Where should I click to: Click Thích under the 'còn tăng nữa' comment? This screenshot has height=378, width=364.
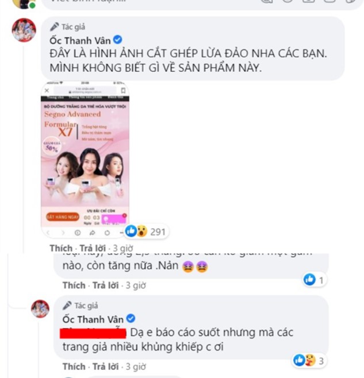pos(74,285)
